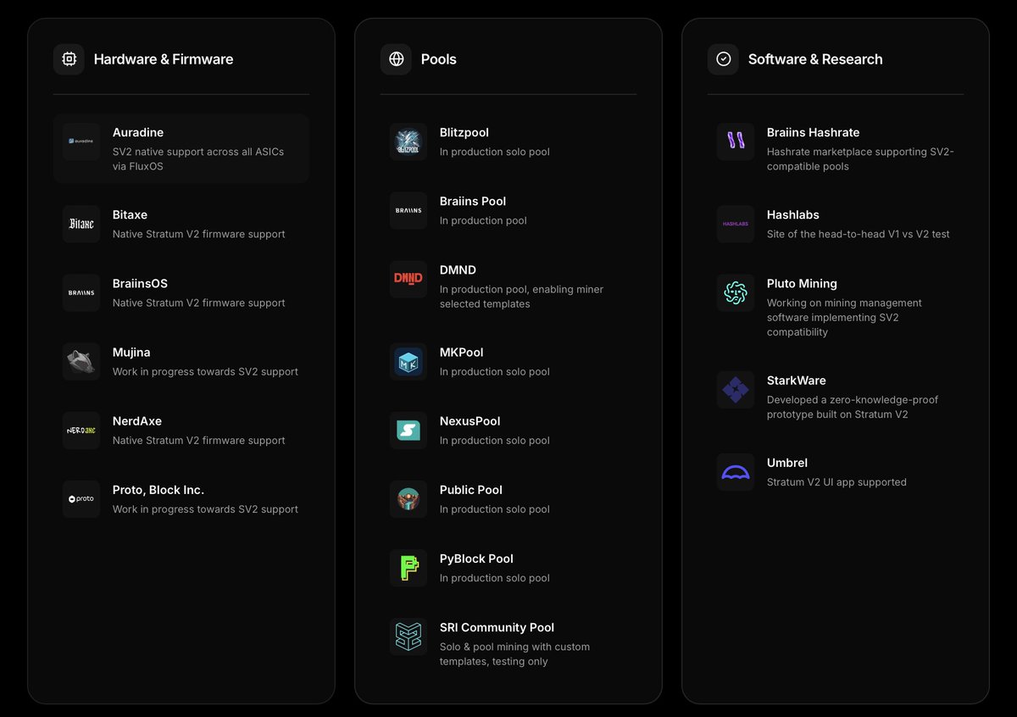Open the NerdAxe entry title
The width and height of the screenshot is (1017, 717).
(x=137, y=420)
